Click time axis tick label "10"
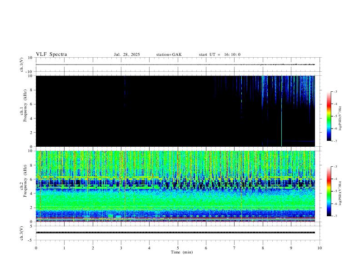Viewport: 360px width, 278px height. point(320,248)
